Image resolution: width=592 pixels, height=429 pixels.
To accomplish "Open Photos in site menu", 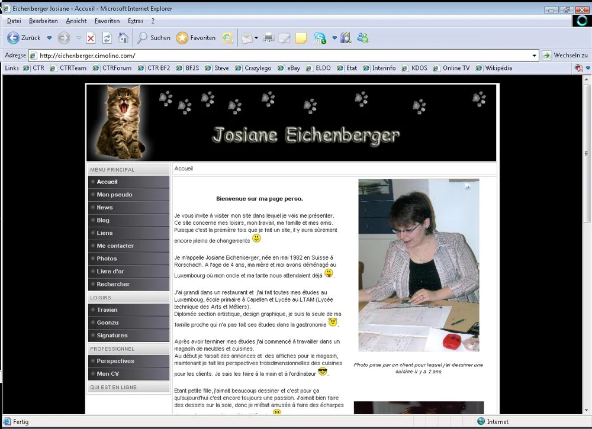I will pyautogui.click(x=128, y=259).
